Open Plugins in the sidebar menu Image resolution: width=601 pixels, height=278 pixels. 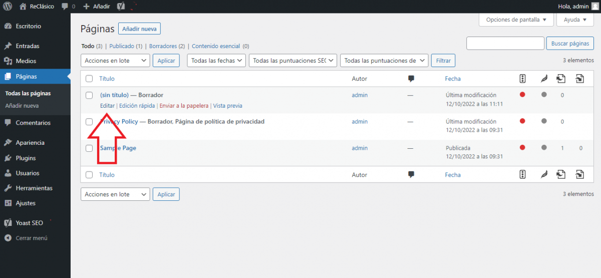pos(26,158)
